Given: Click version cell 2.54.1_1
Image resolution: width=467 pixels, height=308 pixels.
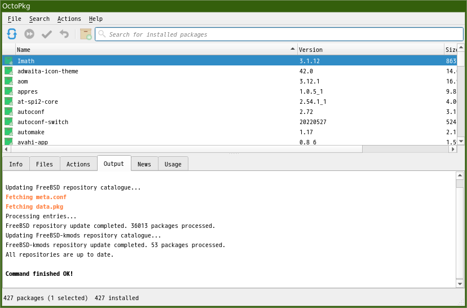Looking at the screenshot, I should (x=312, y=102).
